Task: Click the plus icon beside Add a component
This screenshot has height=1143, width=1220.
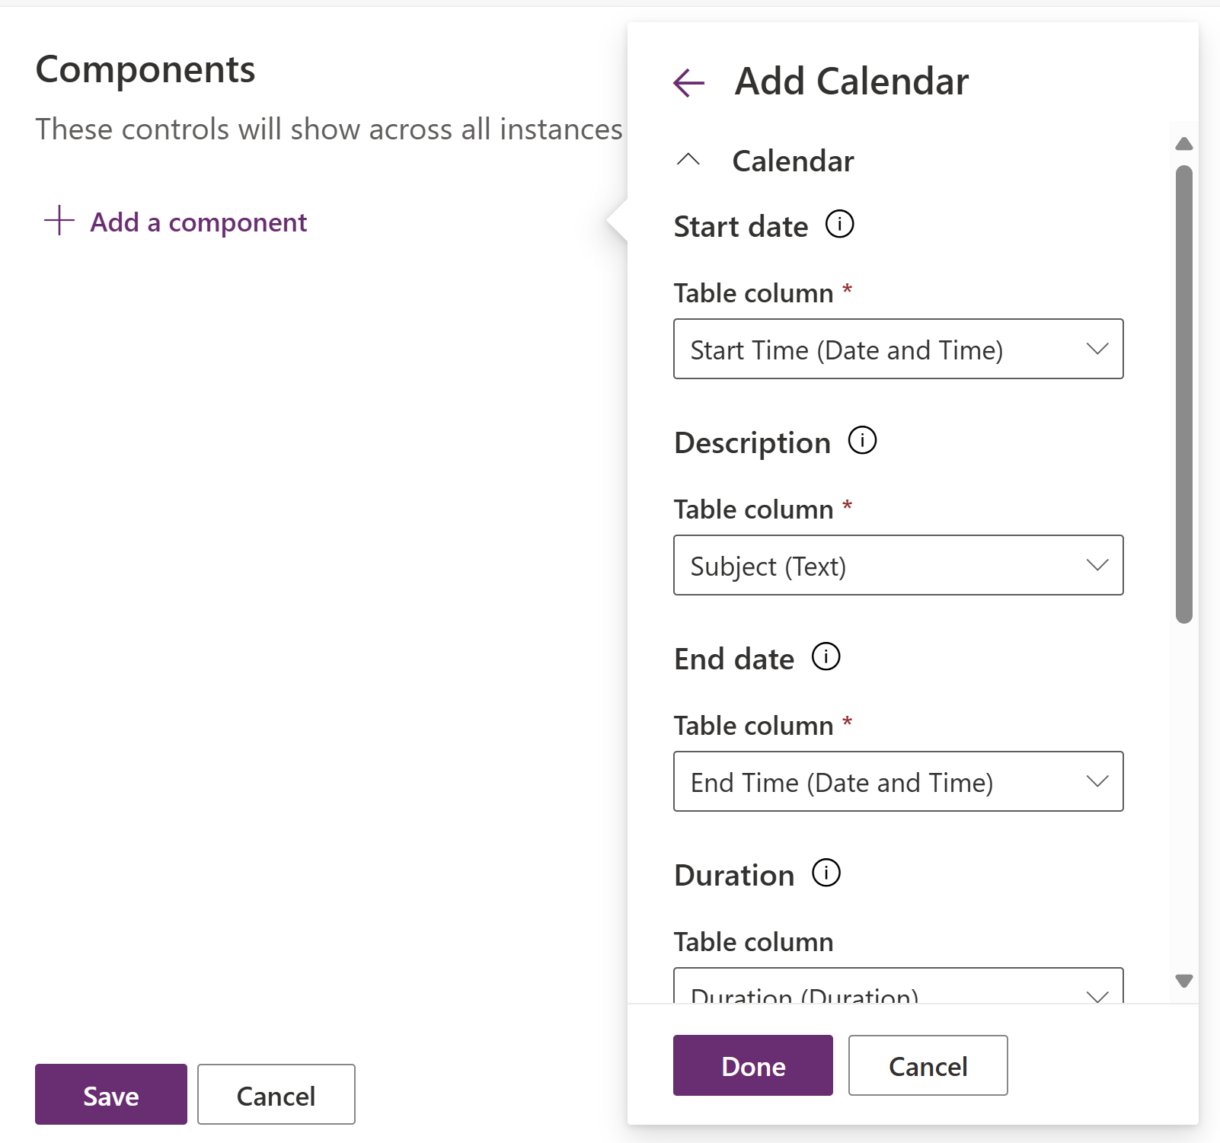Action: point(58,221)
